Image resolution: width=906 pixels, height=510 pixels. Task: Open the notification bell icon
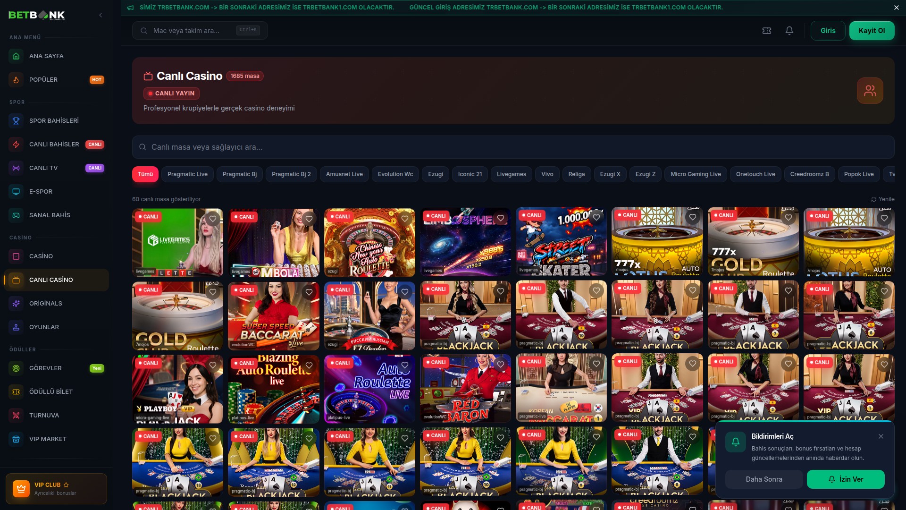pyautogui.click(x=789, y=30)
